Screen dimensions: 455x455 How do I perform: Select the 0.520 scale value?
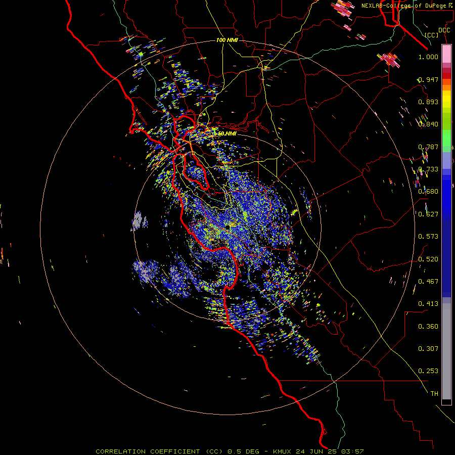tap(428, 259)
